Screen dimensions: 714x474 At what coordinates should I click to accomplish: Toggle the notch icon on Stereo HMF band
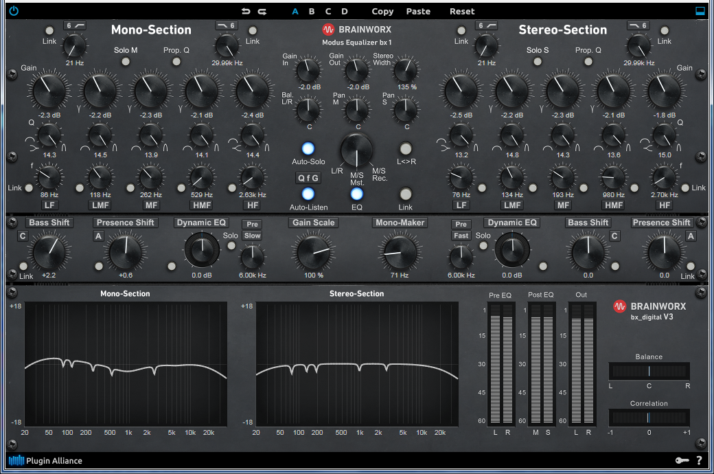pyautogui.click(x=592, y=109)
